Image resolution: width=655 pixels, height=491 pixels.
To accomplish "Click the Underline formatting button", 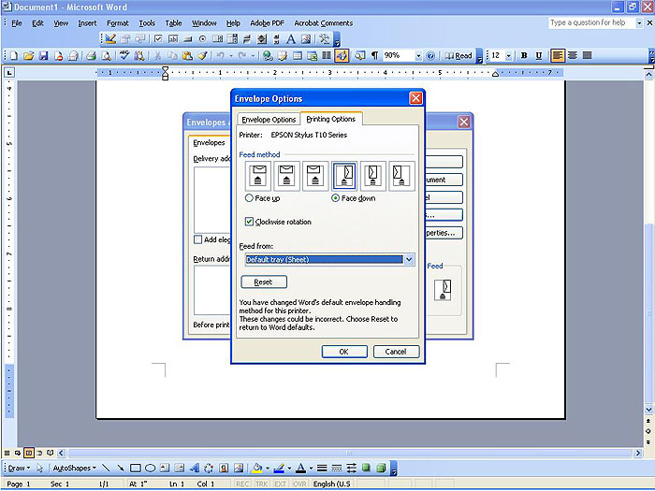I will (539, 55).
